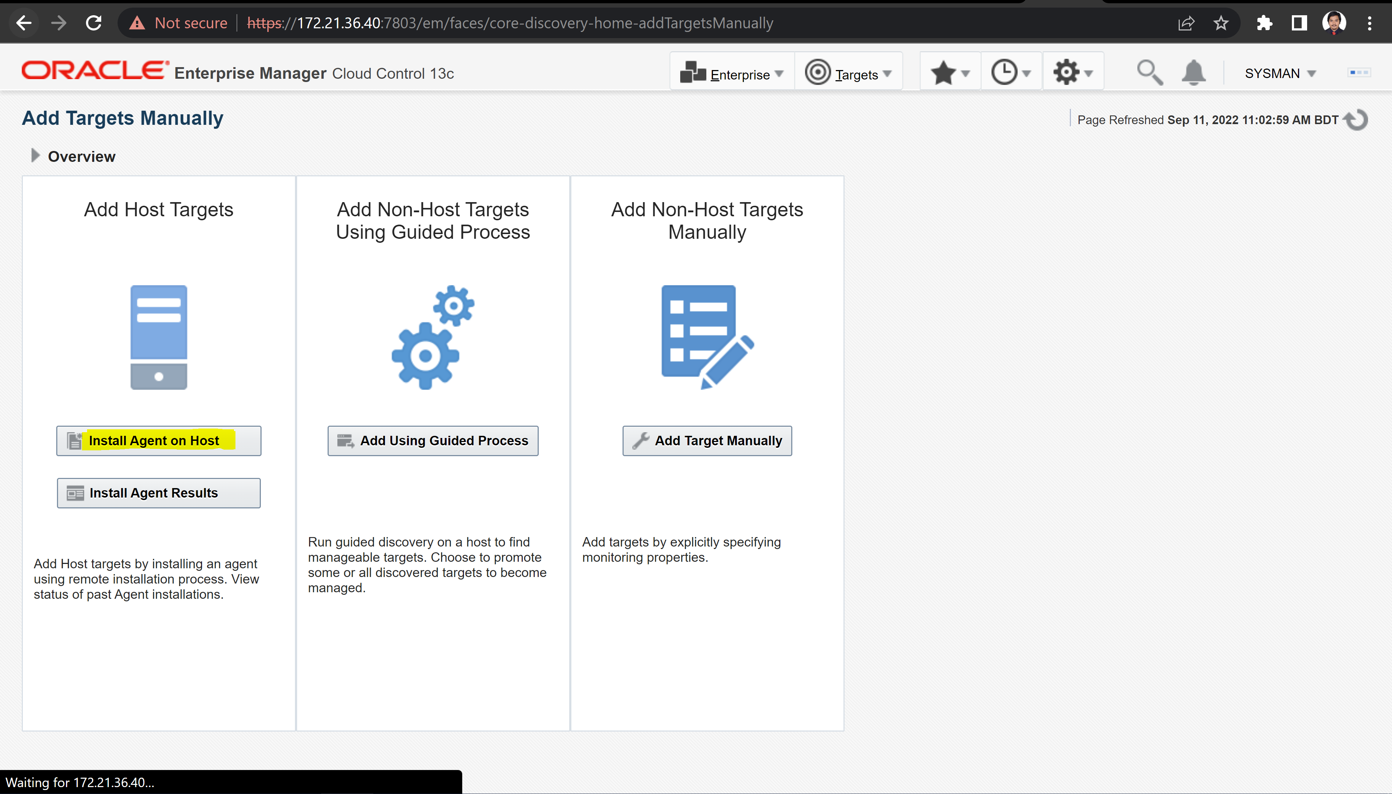
Task: Open Chrome profile avatar
Action: click(x=1334, y=23)
